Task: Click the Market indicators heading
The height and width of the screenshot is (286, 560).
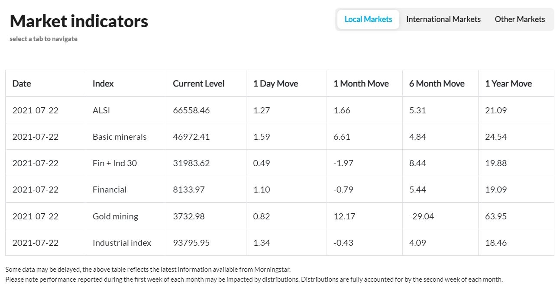Action: (x=79, y=21)
